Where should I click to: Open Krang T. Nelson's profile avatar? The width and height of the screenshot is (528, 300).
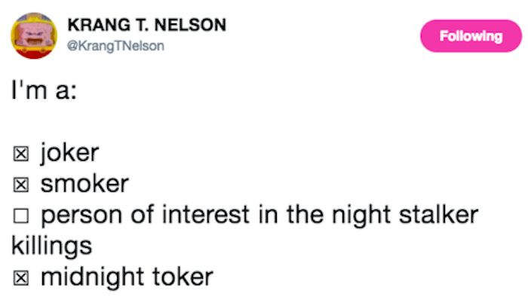[34, 35]
